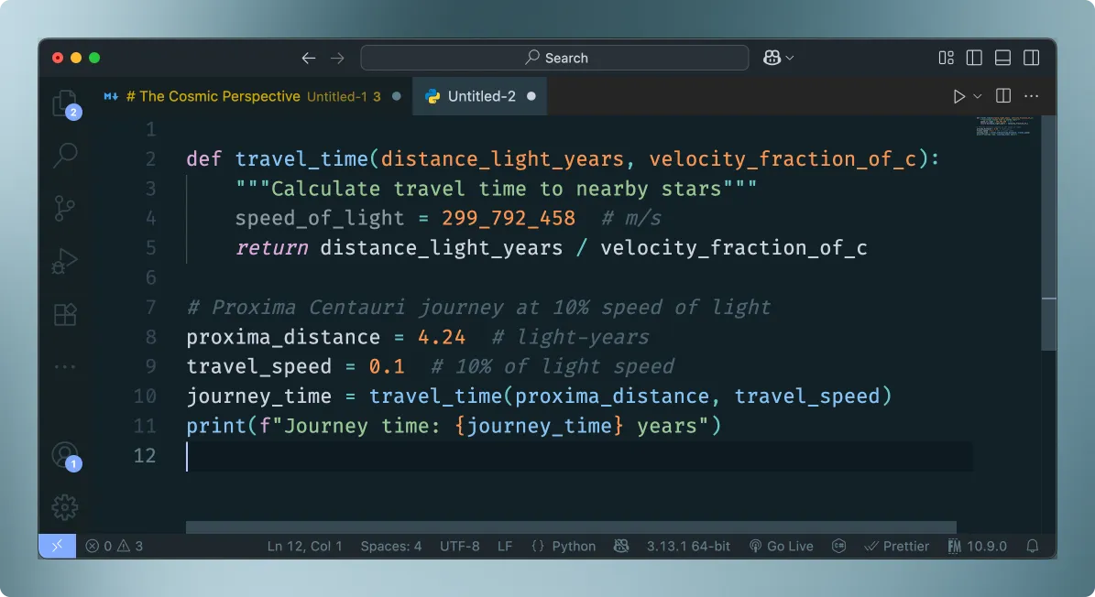Open the Source Control view
1095x597 pixels.
point(64,208)
